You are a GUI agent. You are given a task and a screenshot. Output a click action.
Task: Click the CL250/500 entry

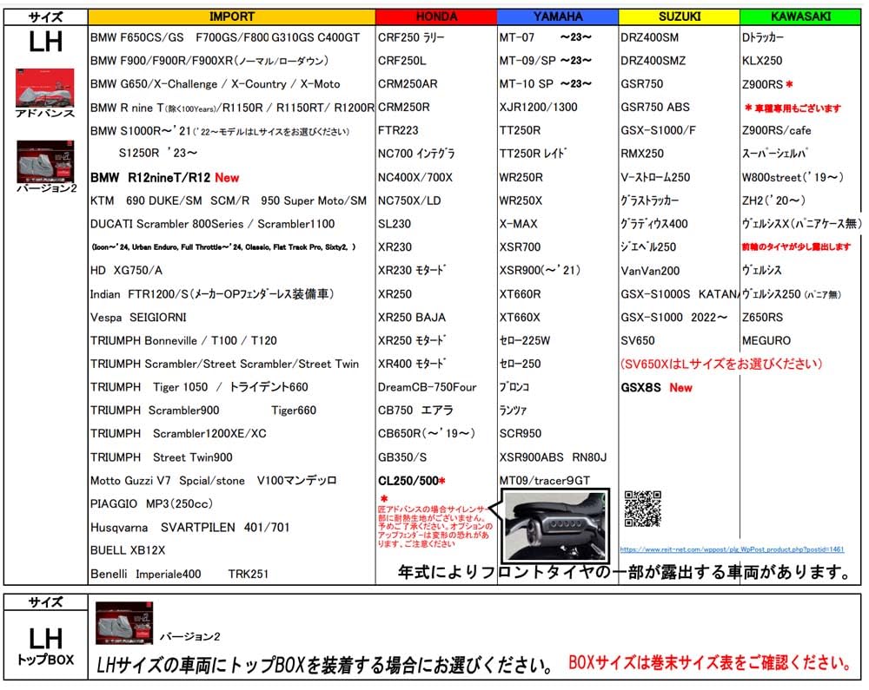click(x=411, y=480)
